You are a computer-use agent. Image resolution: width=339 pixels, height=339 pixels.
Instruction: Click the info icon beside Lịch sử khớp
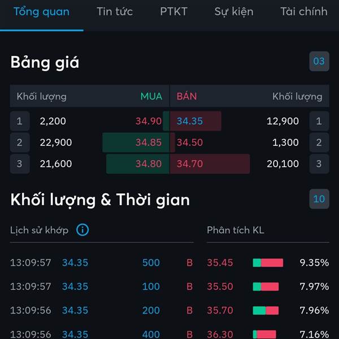pos(82,230)
